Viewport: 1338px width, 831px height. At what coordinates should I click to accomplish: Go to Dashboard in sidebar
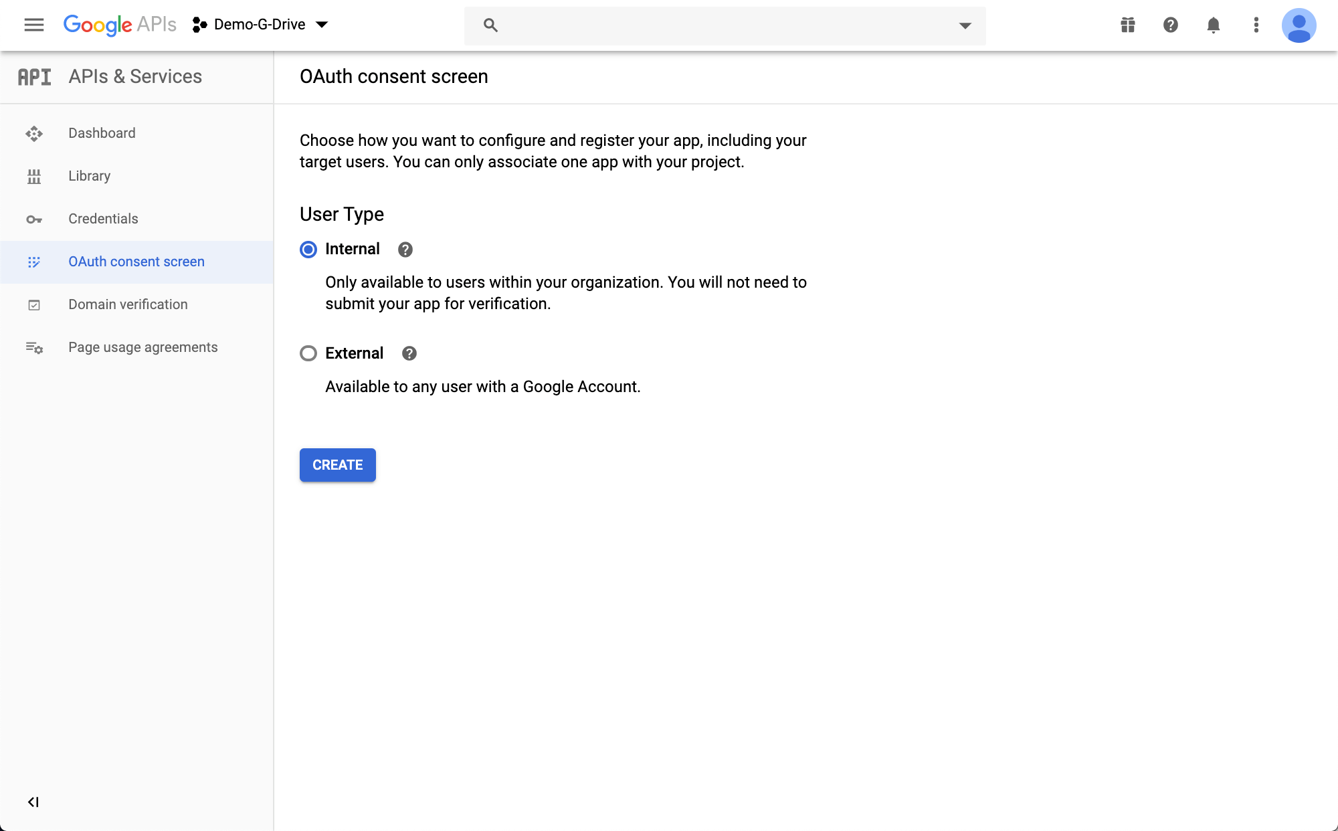click(x=102, y=133)
